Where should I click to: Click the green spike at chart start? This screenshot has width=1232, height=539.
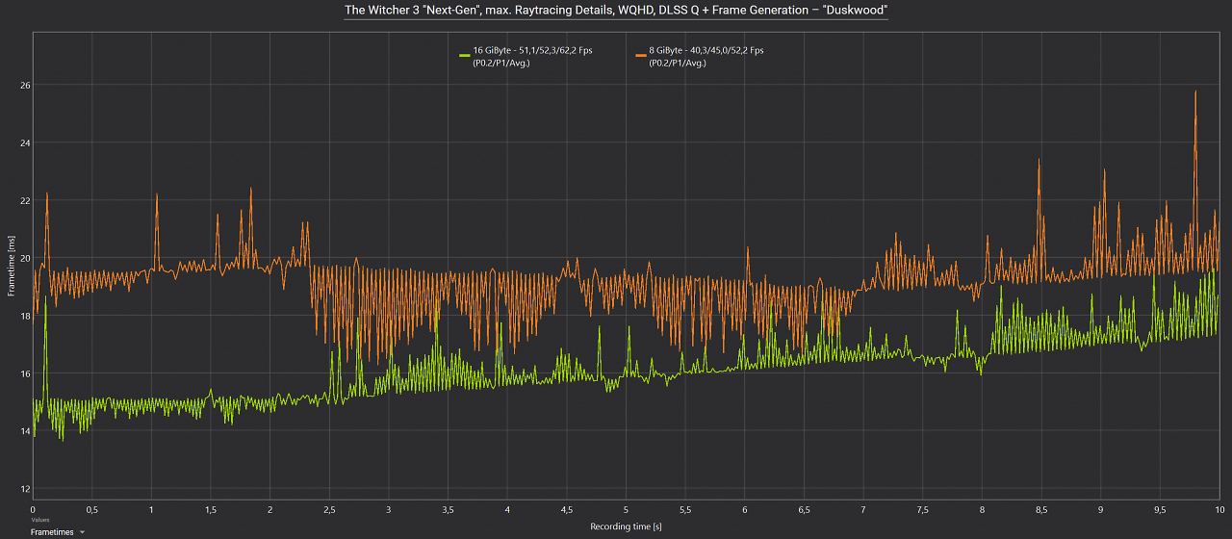click(x=45, y=306)
